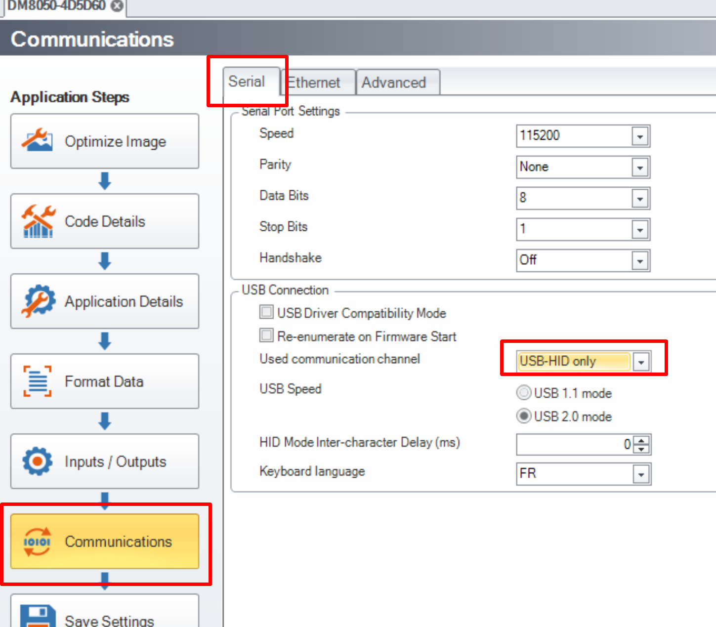
Task: Increase HID Inter-character Delay with up arrow
Action: [641, 440]
